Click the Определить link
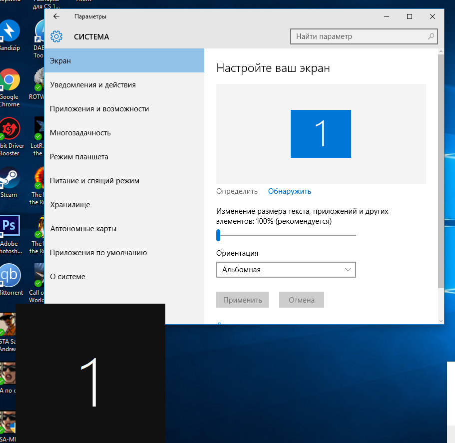This screenshot has width=455, height=443. (237, 191)
